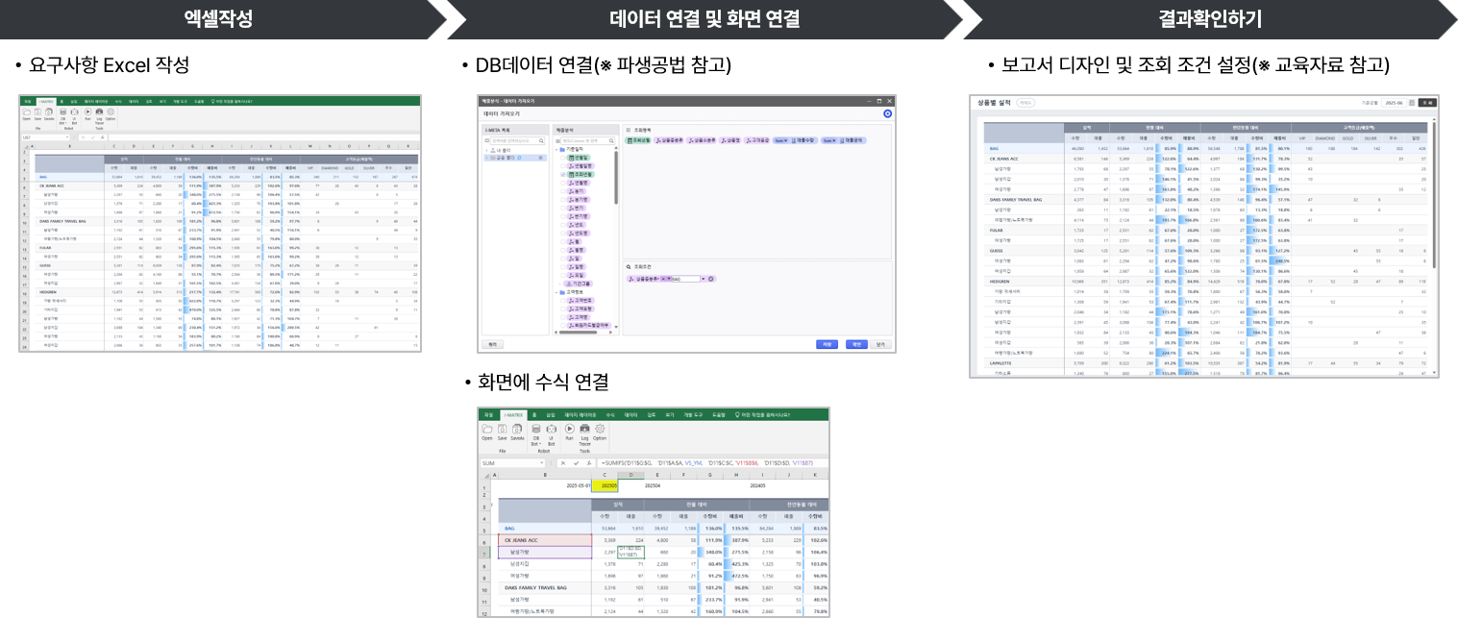Viewport: 1458px width, 618px height.
Task: Click the DB Bot icon in the 요구사항 Excel screenshot
Action: (x=62, y=111)
